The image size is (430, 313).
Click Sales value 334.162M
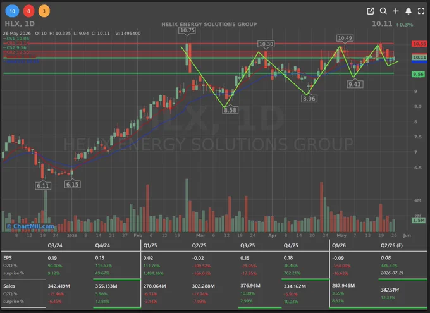click(x=295, y=286)
